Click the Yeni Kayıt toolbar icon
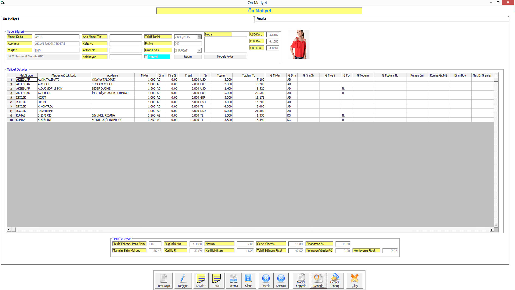The image size is (515, 290). point(164,280)
